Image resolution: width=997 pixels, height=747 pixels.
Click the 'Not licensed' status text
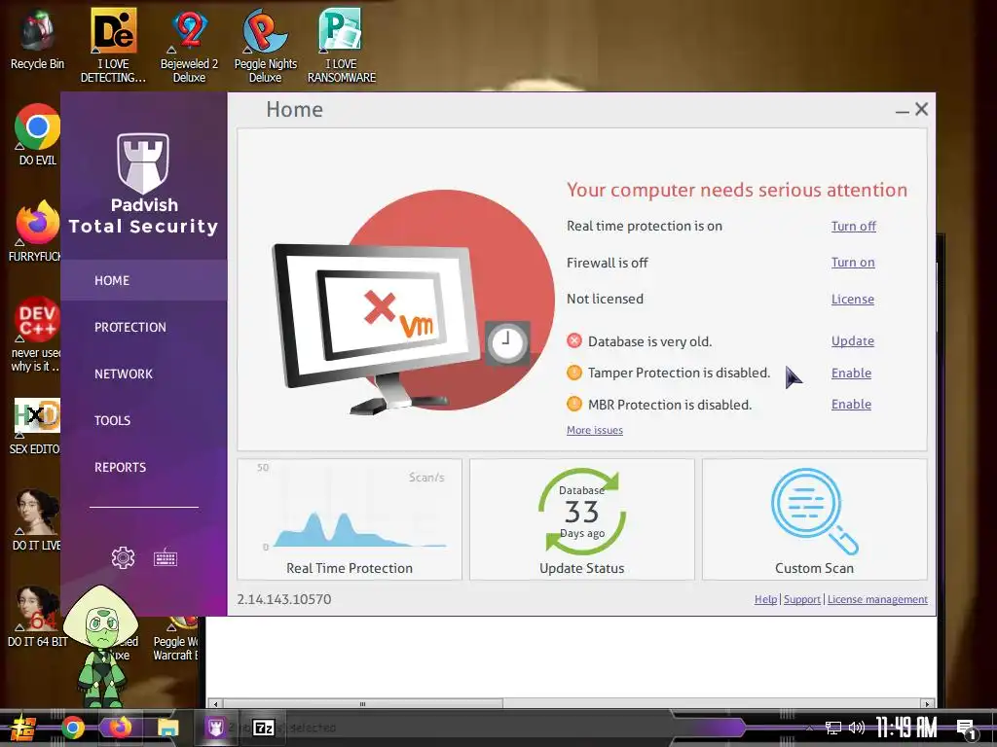click(x=605, y=299)
